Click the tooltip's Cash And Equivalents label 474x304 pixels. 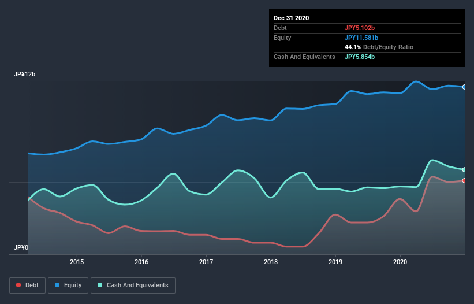(304, 57)
